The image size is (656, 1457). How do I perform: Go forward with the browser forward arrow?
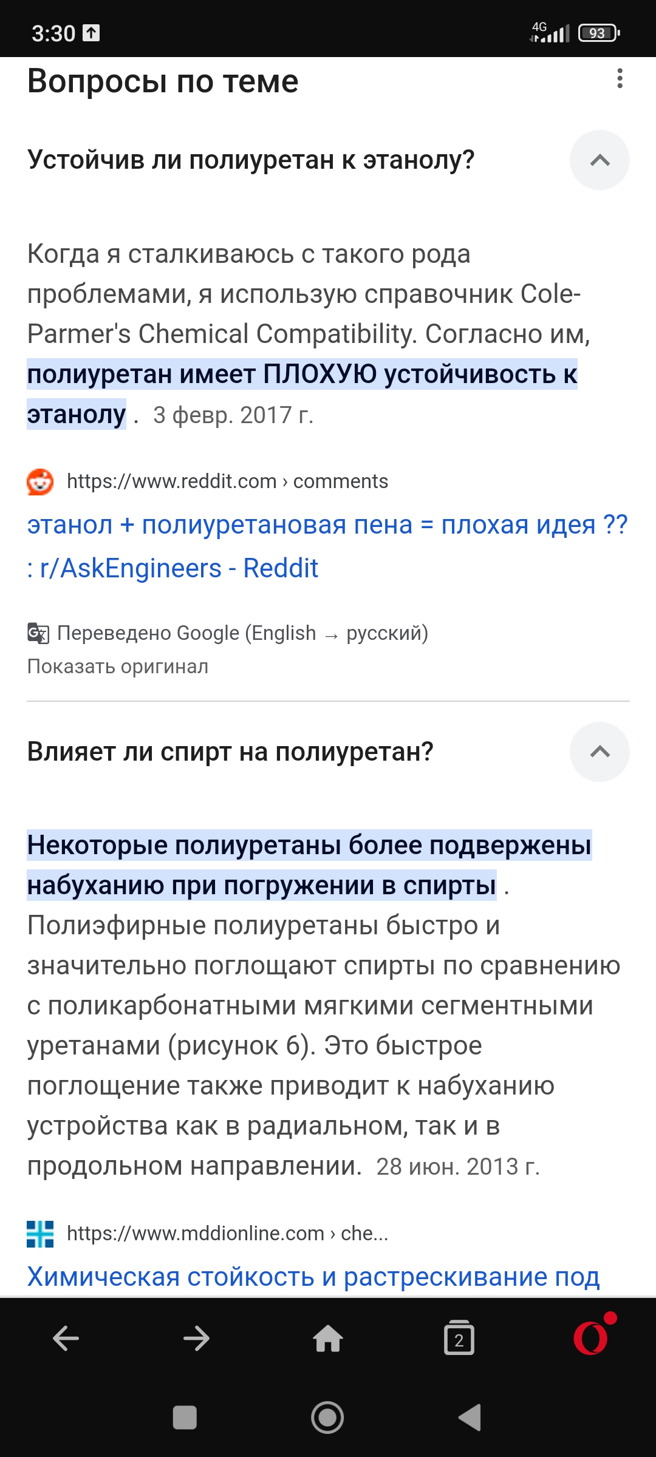pyautogui.click(x=196, y=1339)
